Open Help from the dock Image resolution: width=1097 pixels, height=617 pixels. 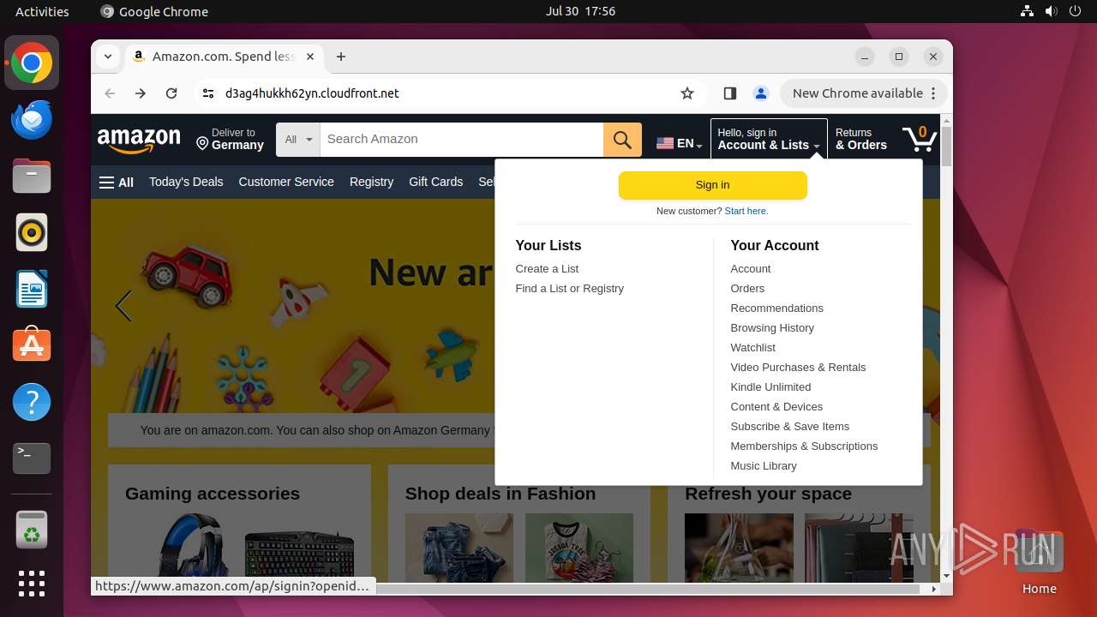pyautogui.click(x=32, y=402)
